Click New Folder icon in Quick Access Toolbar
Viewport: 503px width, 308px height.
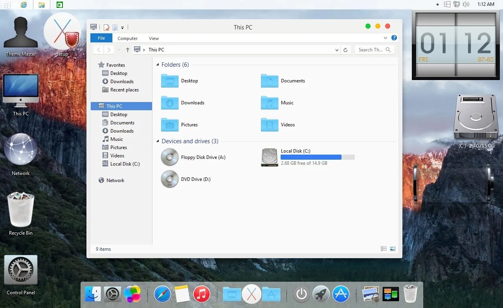[x=115, y=27]
